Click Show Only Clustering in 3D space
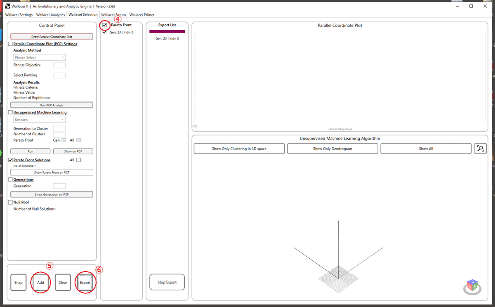Image resolution: width=495 pixels, height=307 pixels. coord(239,149)
